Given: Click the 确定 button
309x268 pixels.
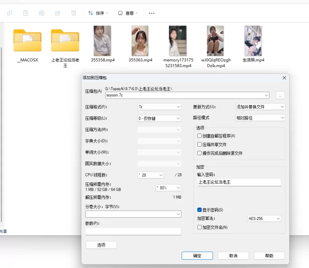Looking at the screenshot, I should coord(197,256).
